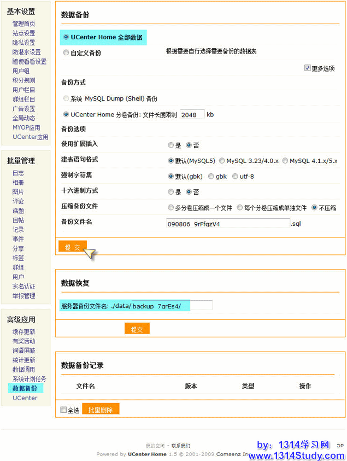Set 使用扩展插入 to 是
The width and height of the screenshot is (347, 461).
[x=171, y=145]
